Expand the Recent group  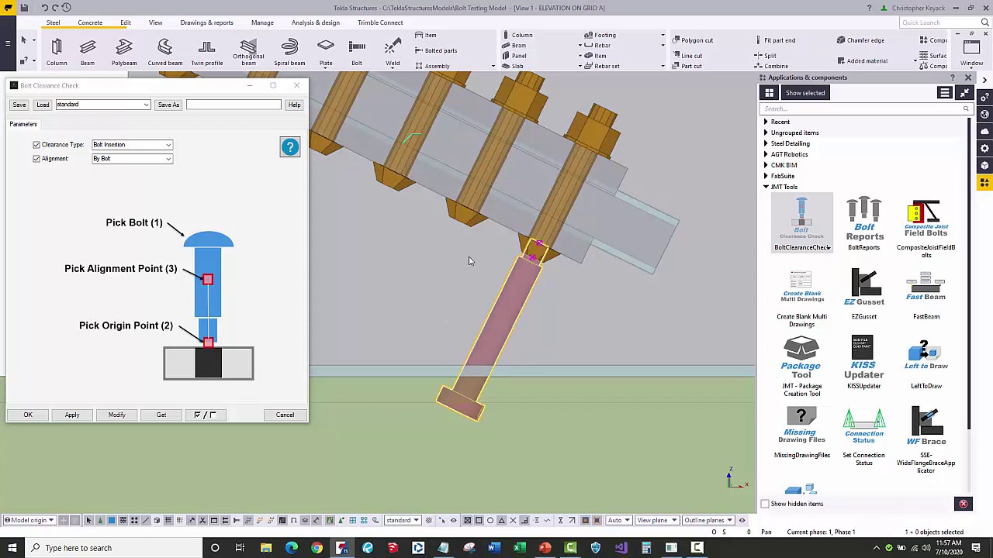coord(766,122)
